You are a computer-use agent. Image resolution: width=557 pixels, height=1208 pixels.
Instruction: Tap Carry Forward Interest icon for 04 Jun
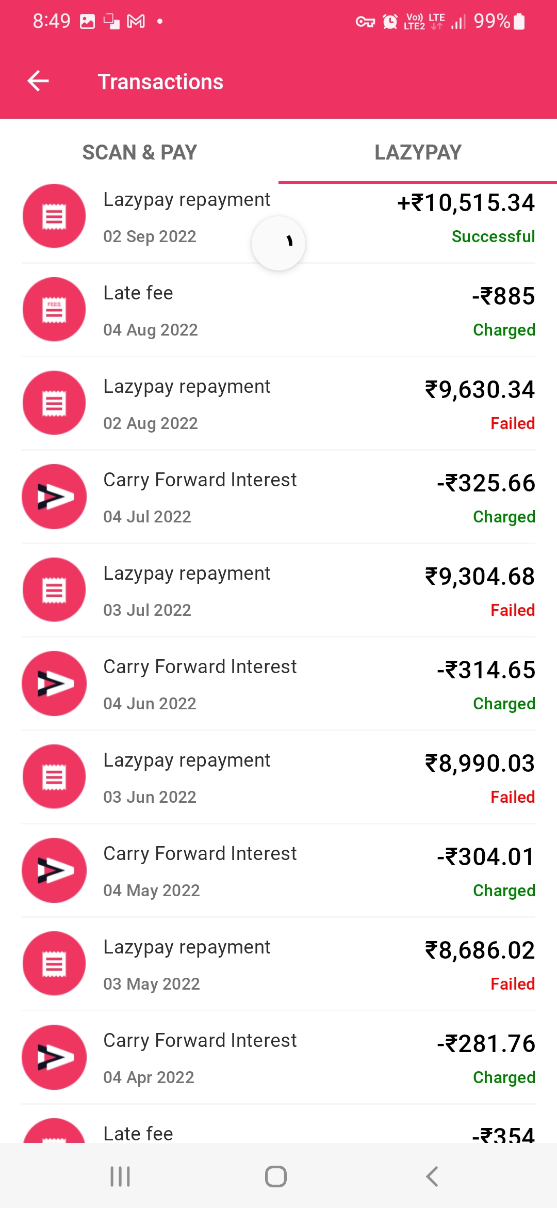(x=54, y=684)
